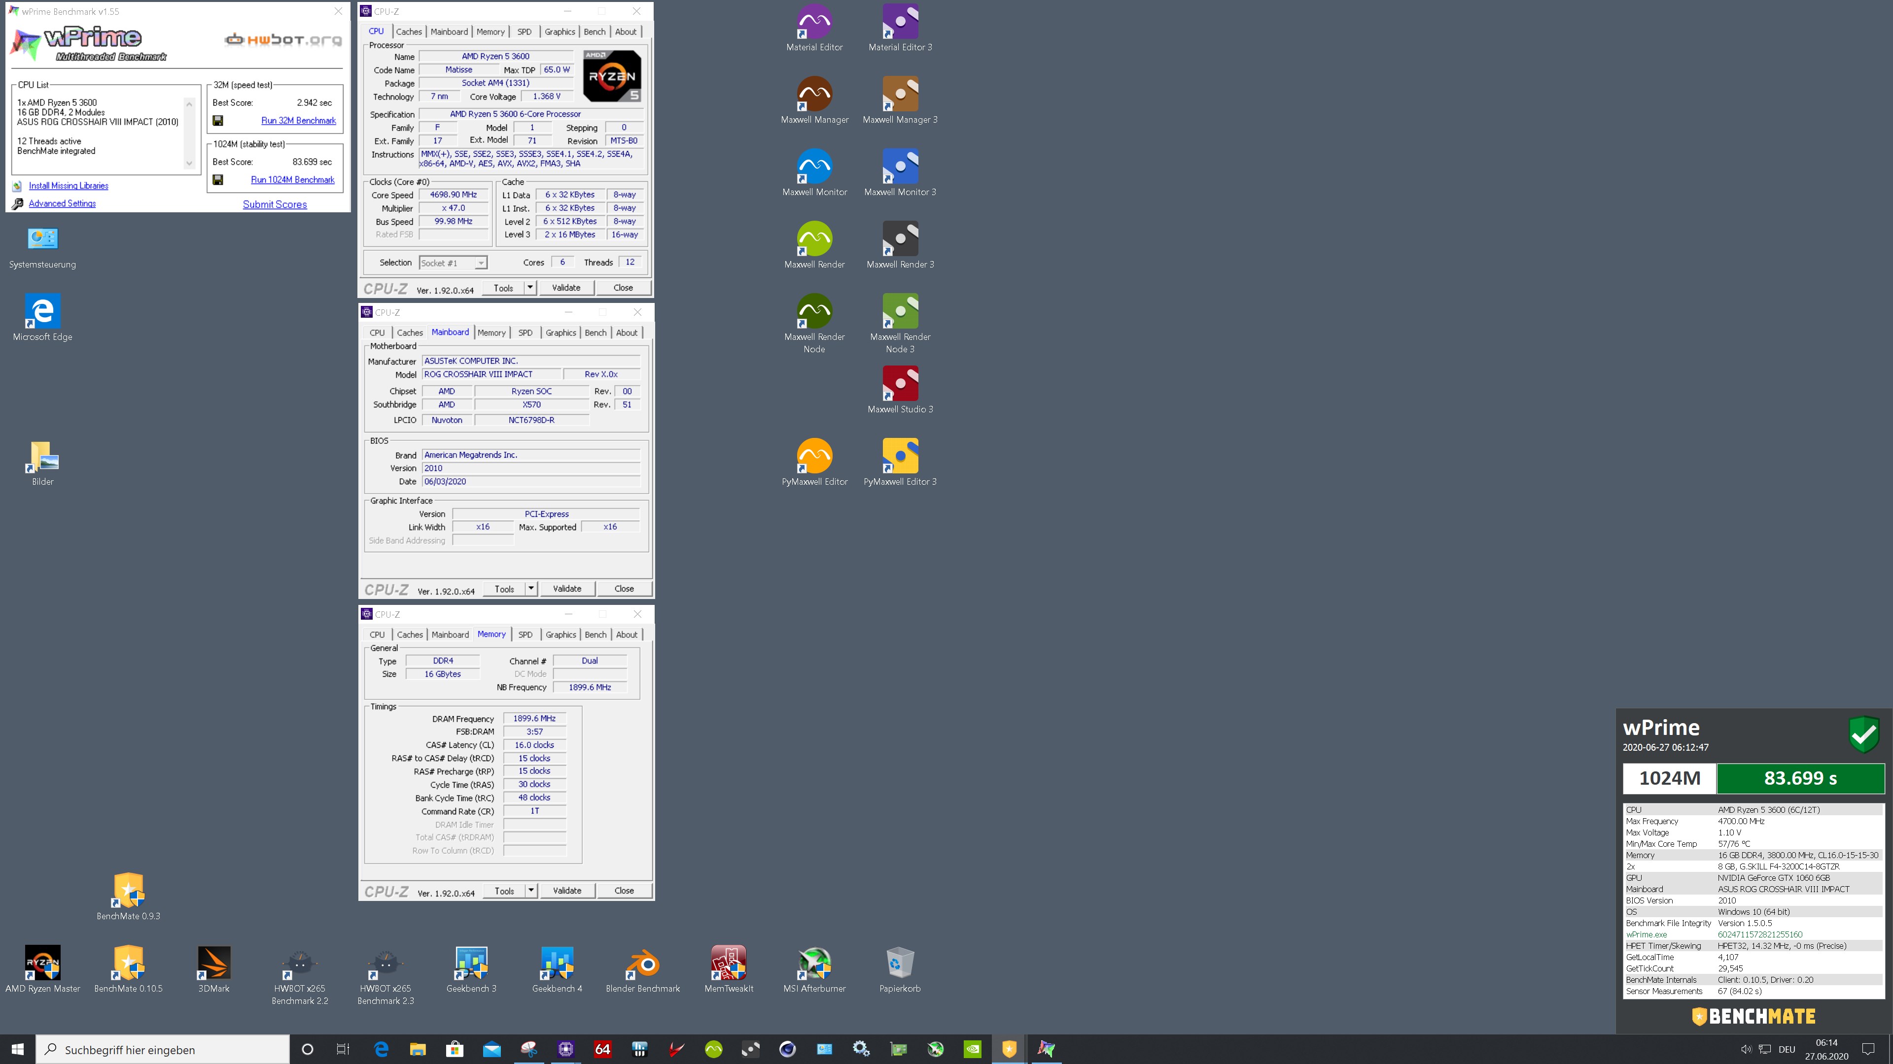
Task: Open the Tools dropdown arrow in the top CPU-Z window
Action: [530, 287]
